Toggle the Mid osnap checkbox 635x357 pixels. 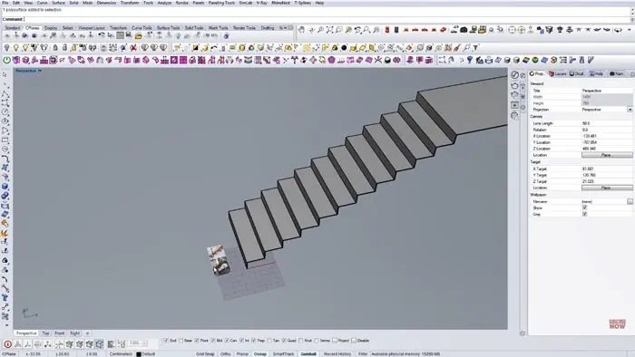coord(213,341)
